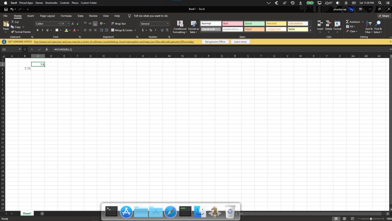Open the fill color yellow swatch
This screenshot has width=392, height=221.
(66, 30)
